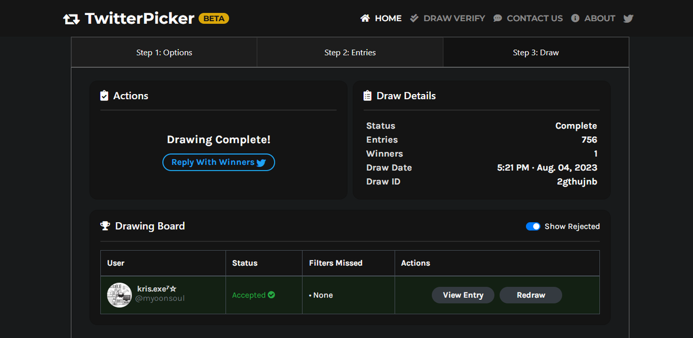Click the kris.exe user name
Viewport: 693px width, 338px height.
[157, 289]
